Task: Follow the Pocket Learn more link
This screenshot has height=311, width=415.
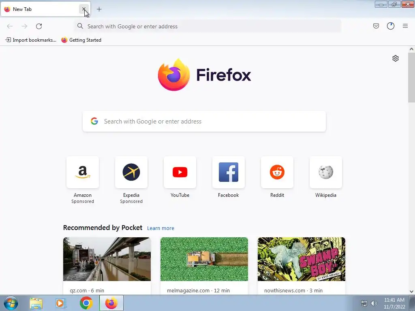Action: click(160, 228)
